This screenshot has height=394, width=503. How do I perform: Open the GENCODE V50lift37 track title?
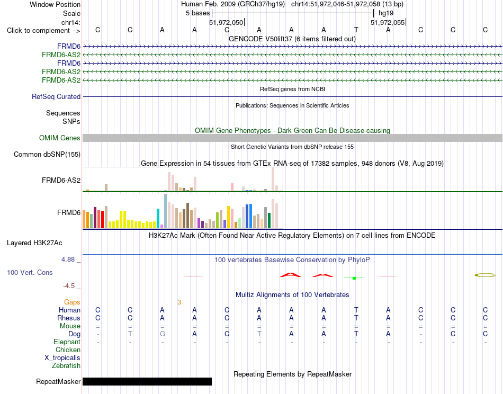pyautogui.click(x=292, y=39)
